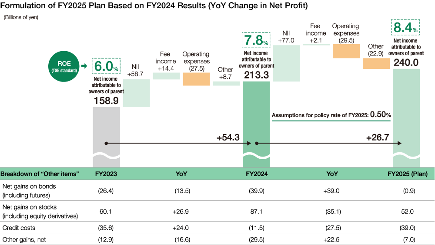Select the FY2025 (Plan) table column header
This screenshot has width=435, height=245.
click(408, 174)
